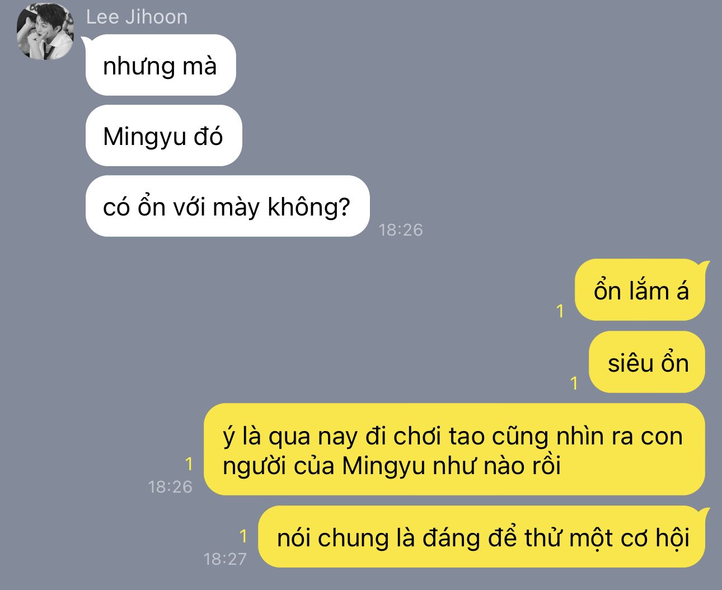This screenshot has height=590, width=722.
Task: Select the "nhưng mà" message bubble
Action: click(161, 65)
